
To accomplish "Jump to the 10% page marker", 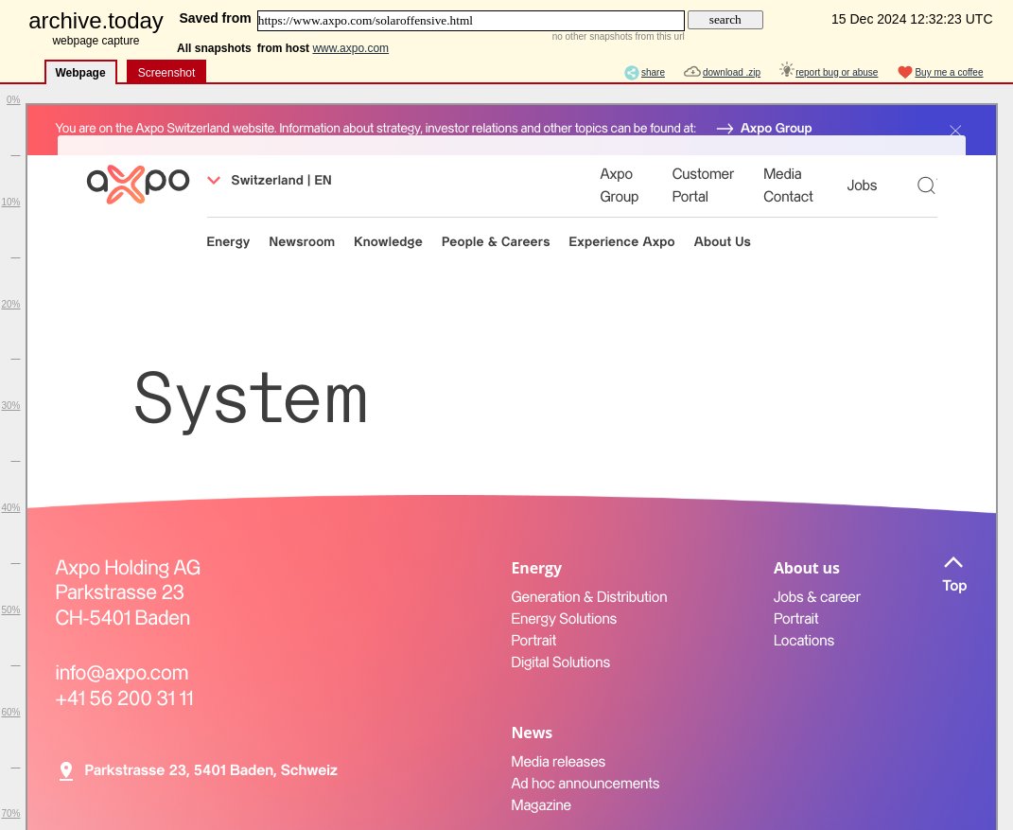I will (10, 203).
